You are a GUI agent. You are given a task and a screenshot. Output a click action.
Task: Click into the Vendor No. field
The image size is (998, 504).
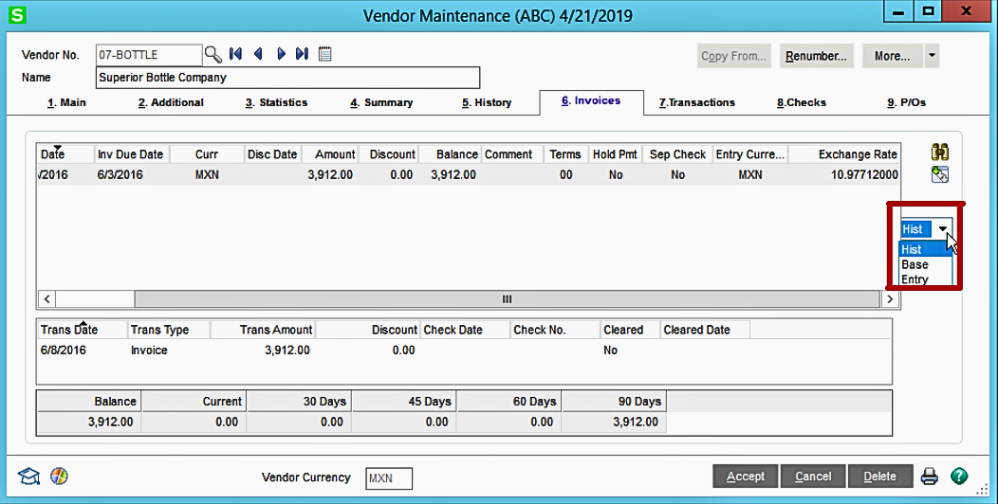[x=148, y=55]
